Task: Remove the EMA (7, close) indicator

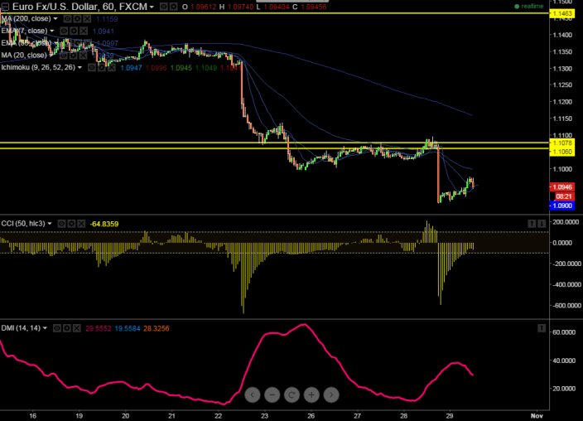Action: pyautogui.click(x=84, y=31)
